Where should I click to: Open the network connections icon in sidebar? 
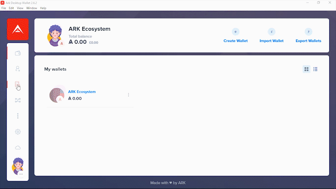point(18,100)
